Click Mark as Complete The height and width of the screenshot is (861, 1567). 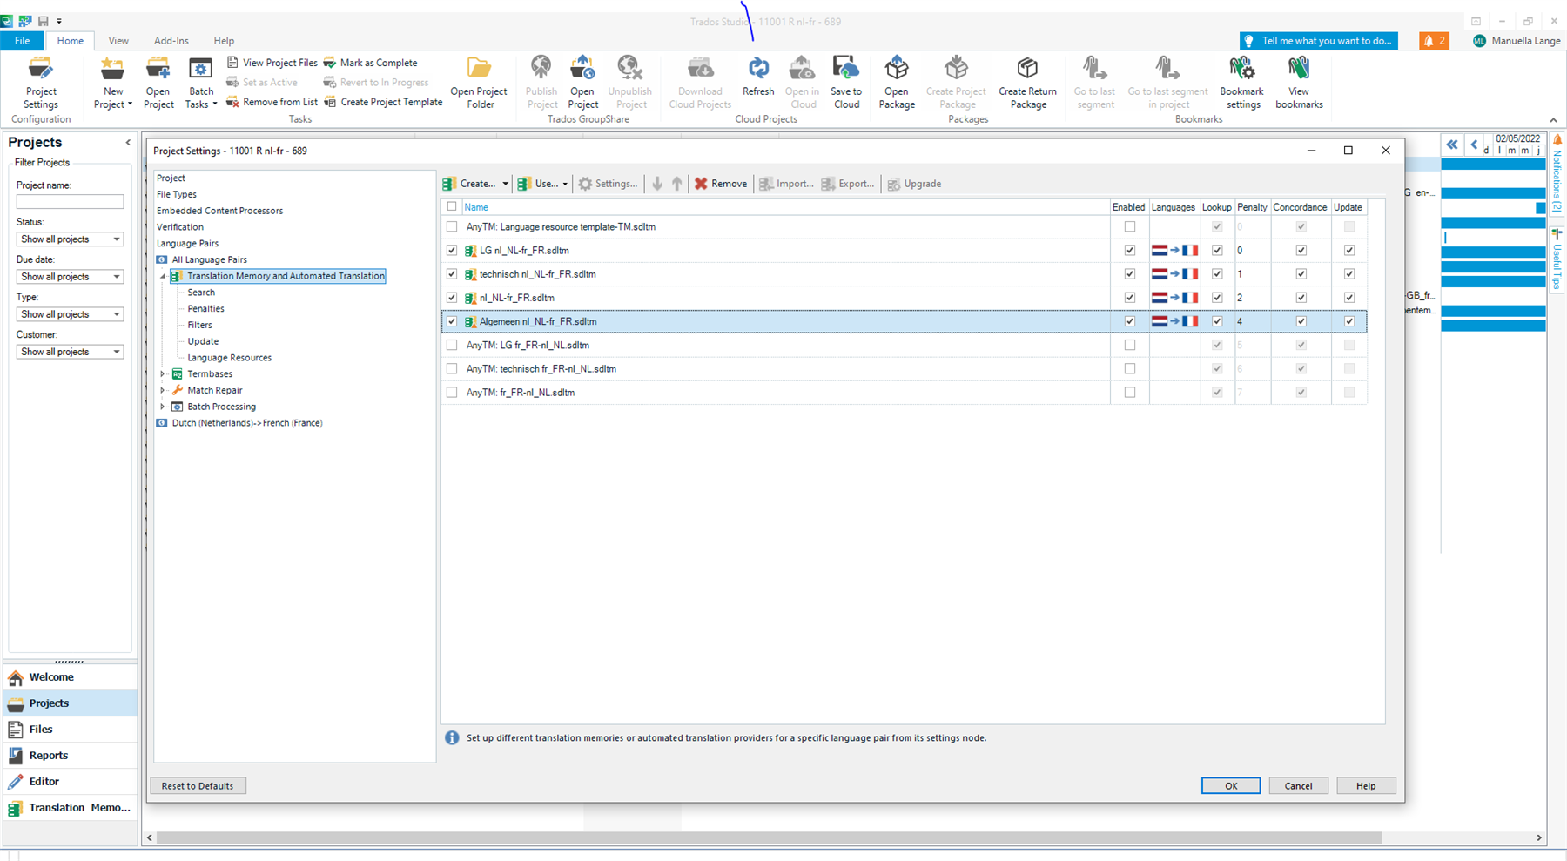(371, 63)
